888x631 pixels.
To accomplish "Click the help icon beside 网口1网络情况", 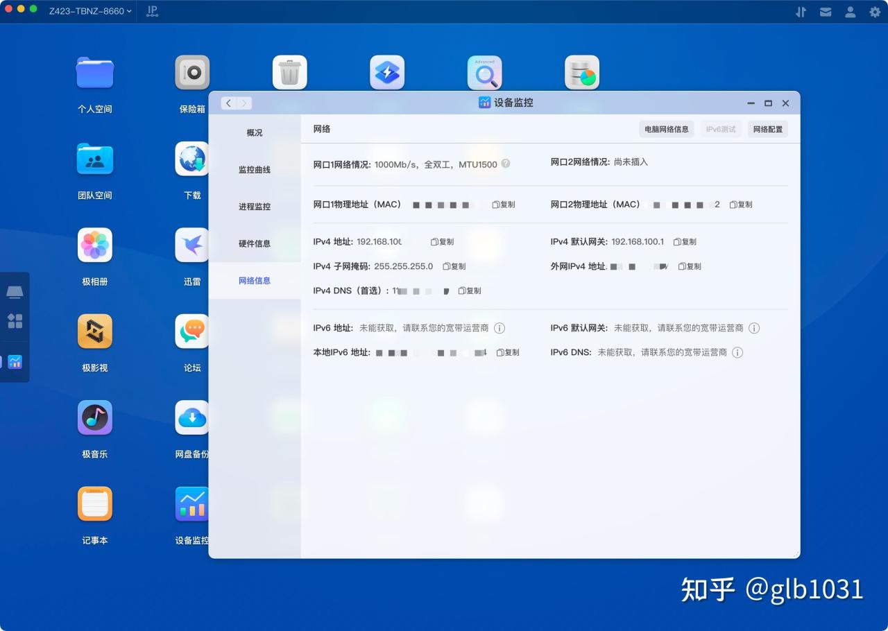I will pyautogui.click(x=506, y=164).
